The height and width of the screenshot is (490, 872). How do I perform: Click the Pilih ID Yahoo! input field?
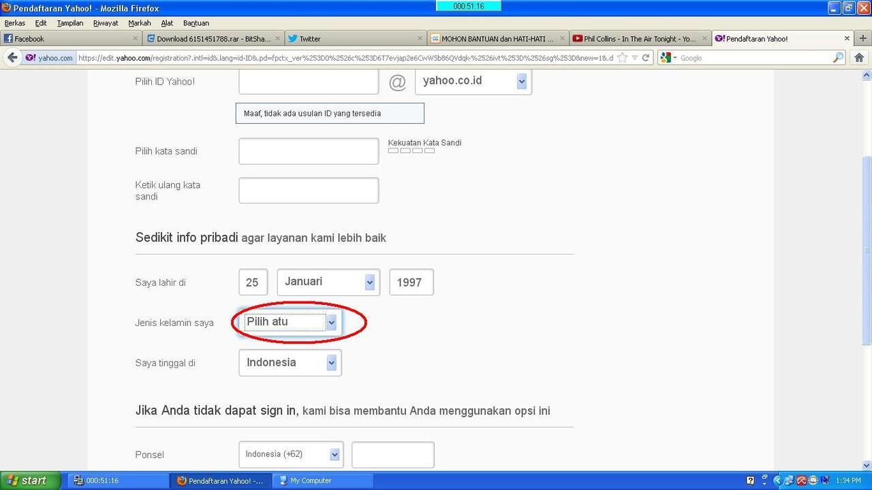[309, 81]
